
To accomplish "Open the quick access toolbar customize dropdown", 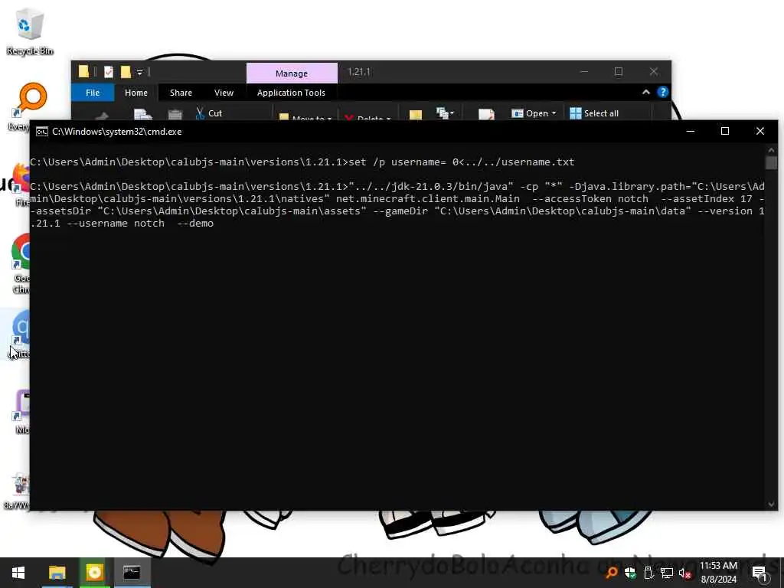I will [140, 73].
